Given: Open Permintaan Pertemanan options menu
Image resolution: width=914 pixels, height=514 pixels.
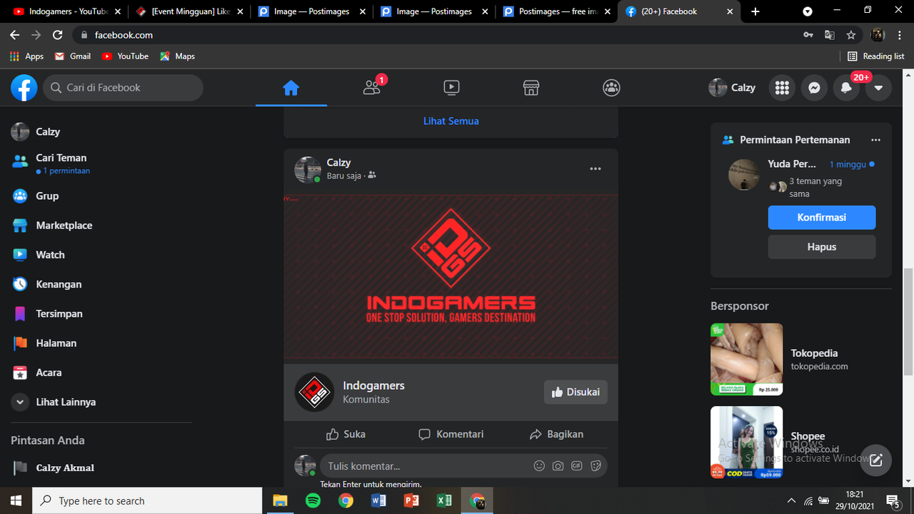Looking at the screenshot, I should click(875, 140).
